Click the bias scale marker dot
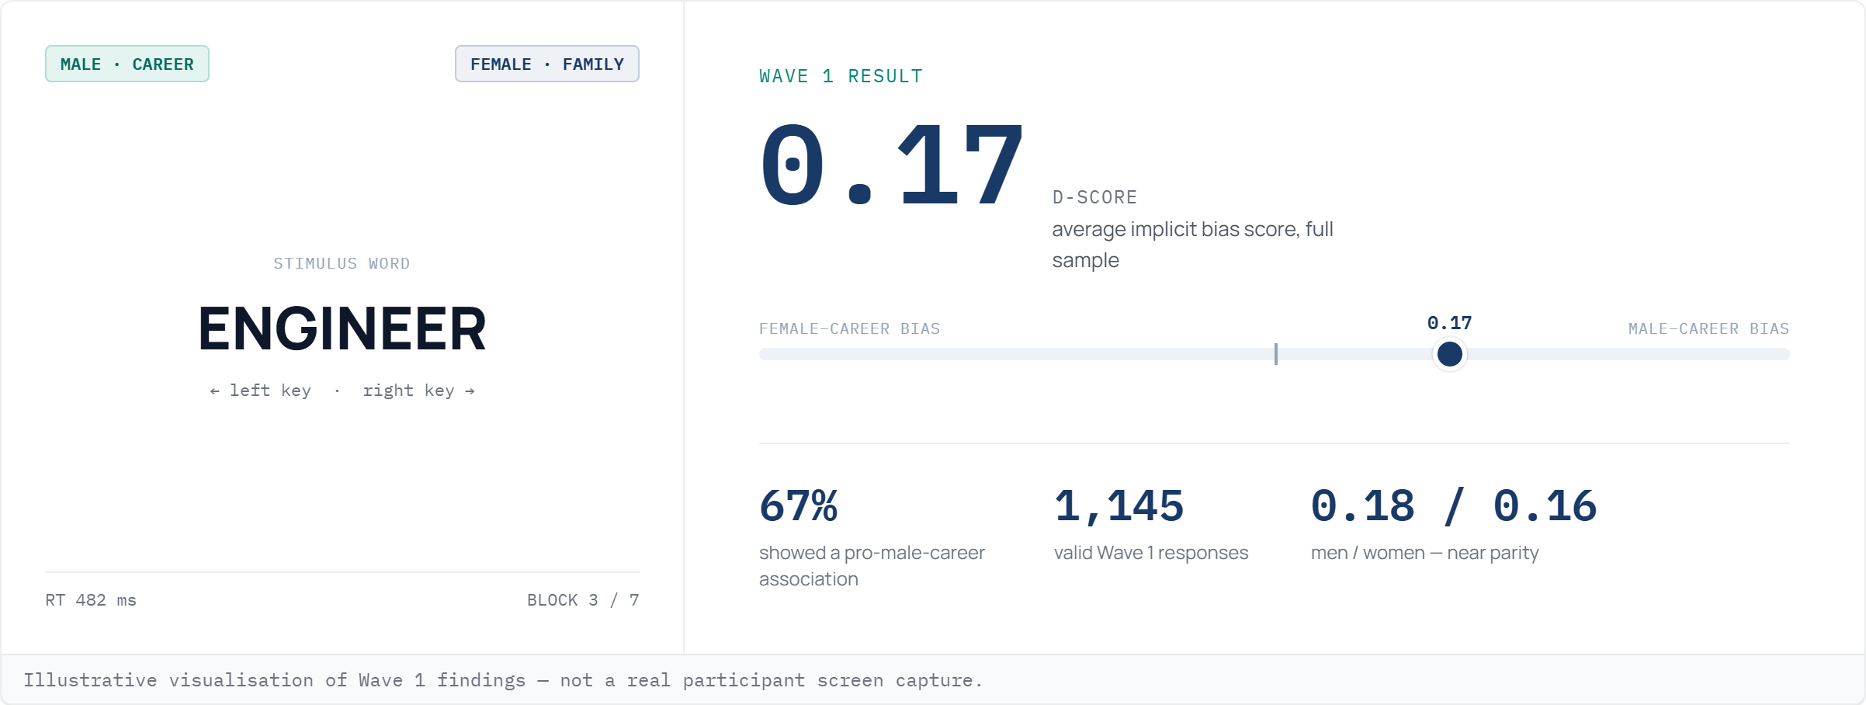Screen dimensions: 1866x705 pos(1450,354)
